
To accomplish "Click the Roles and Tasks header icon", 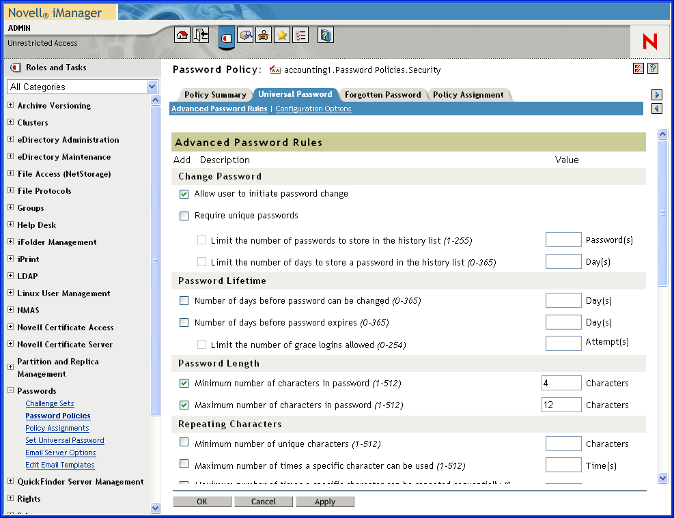I will pyautogui.click(x=16, y=68).
